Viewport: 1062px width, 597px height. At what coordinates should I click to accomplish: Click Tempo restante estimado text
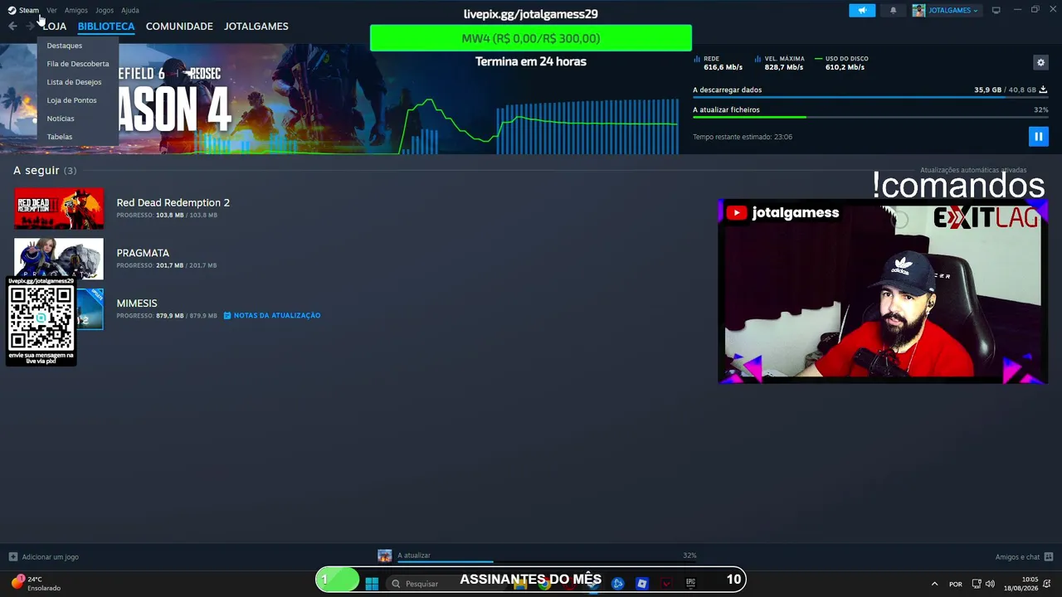pos(743,137)
